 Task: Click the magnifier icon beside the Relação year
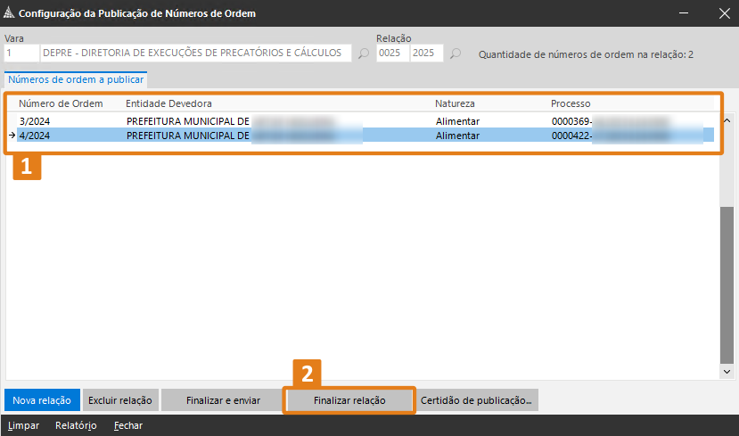click(x=456, y=53)
